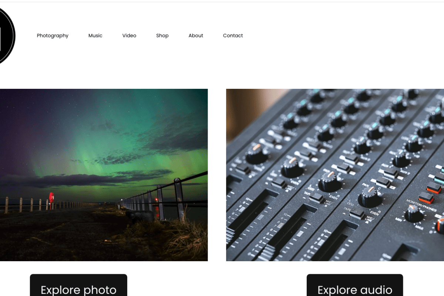Viewport: 444px width, 296px height.
Task: Click the Contact navigation link
Action: tap(233, 36)
